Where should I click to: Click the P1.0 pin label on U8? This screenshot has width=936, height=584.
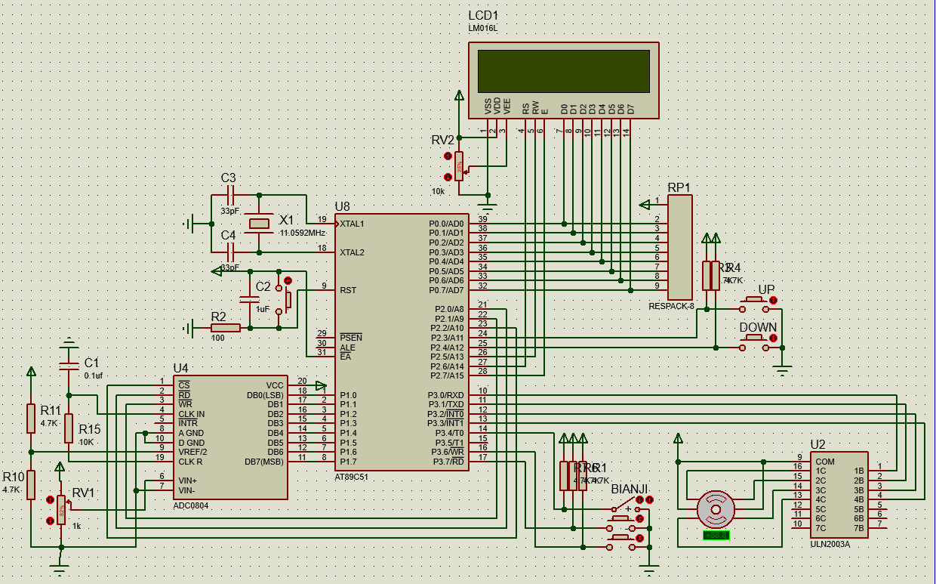tap(348, 395)
